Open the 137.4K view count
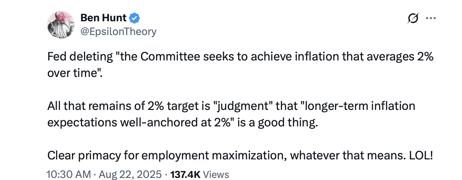 (x=185, y=174)
